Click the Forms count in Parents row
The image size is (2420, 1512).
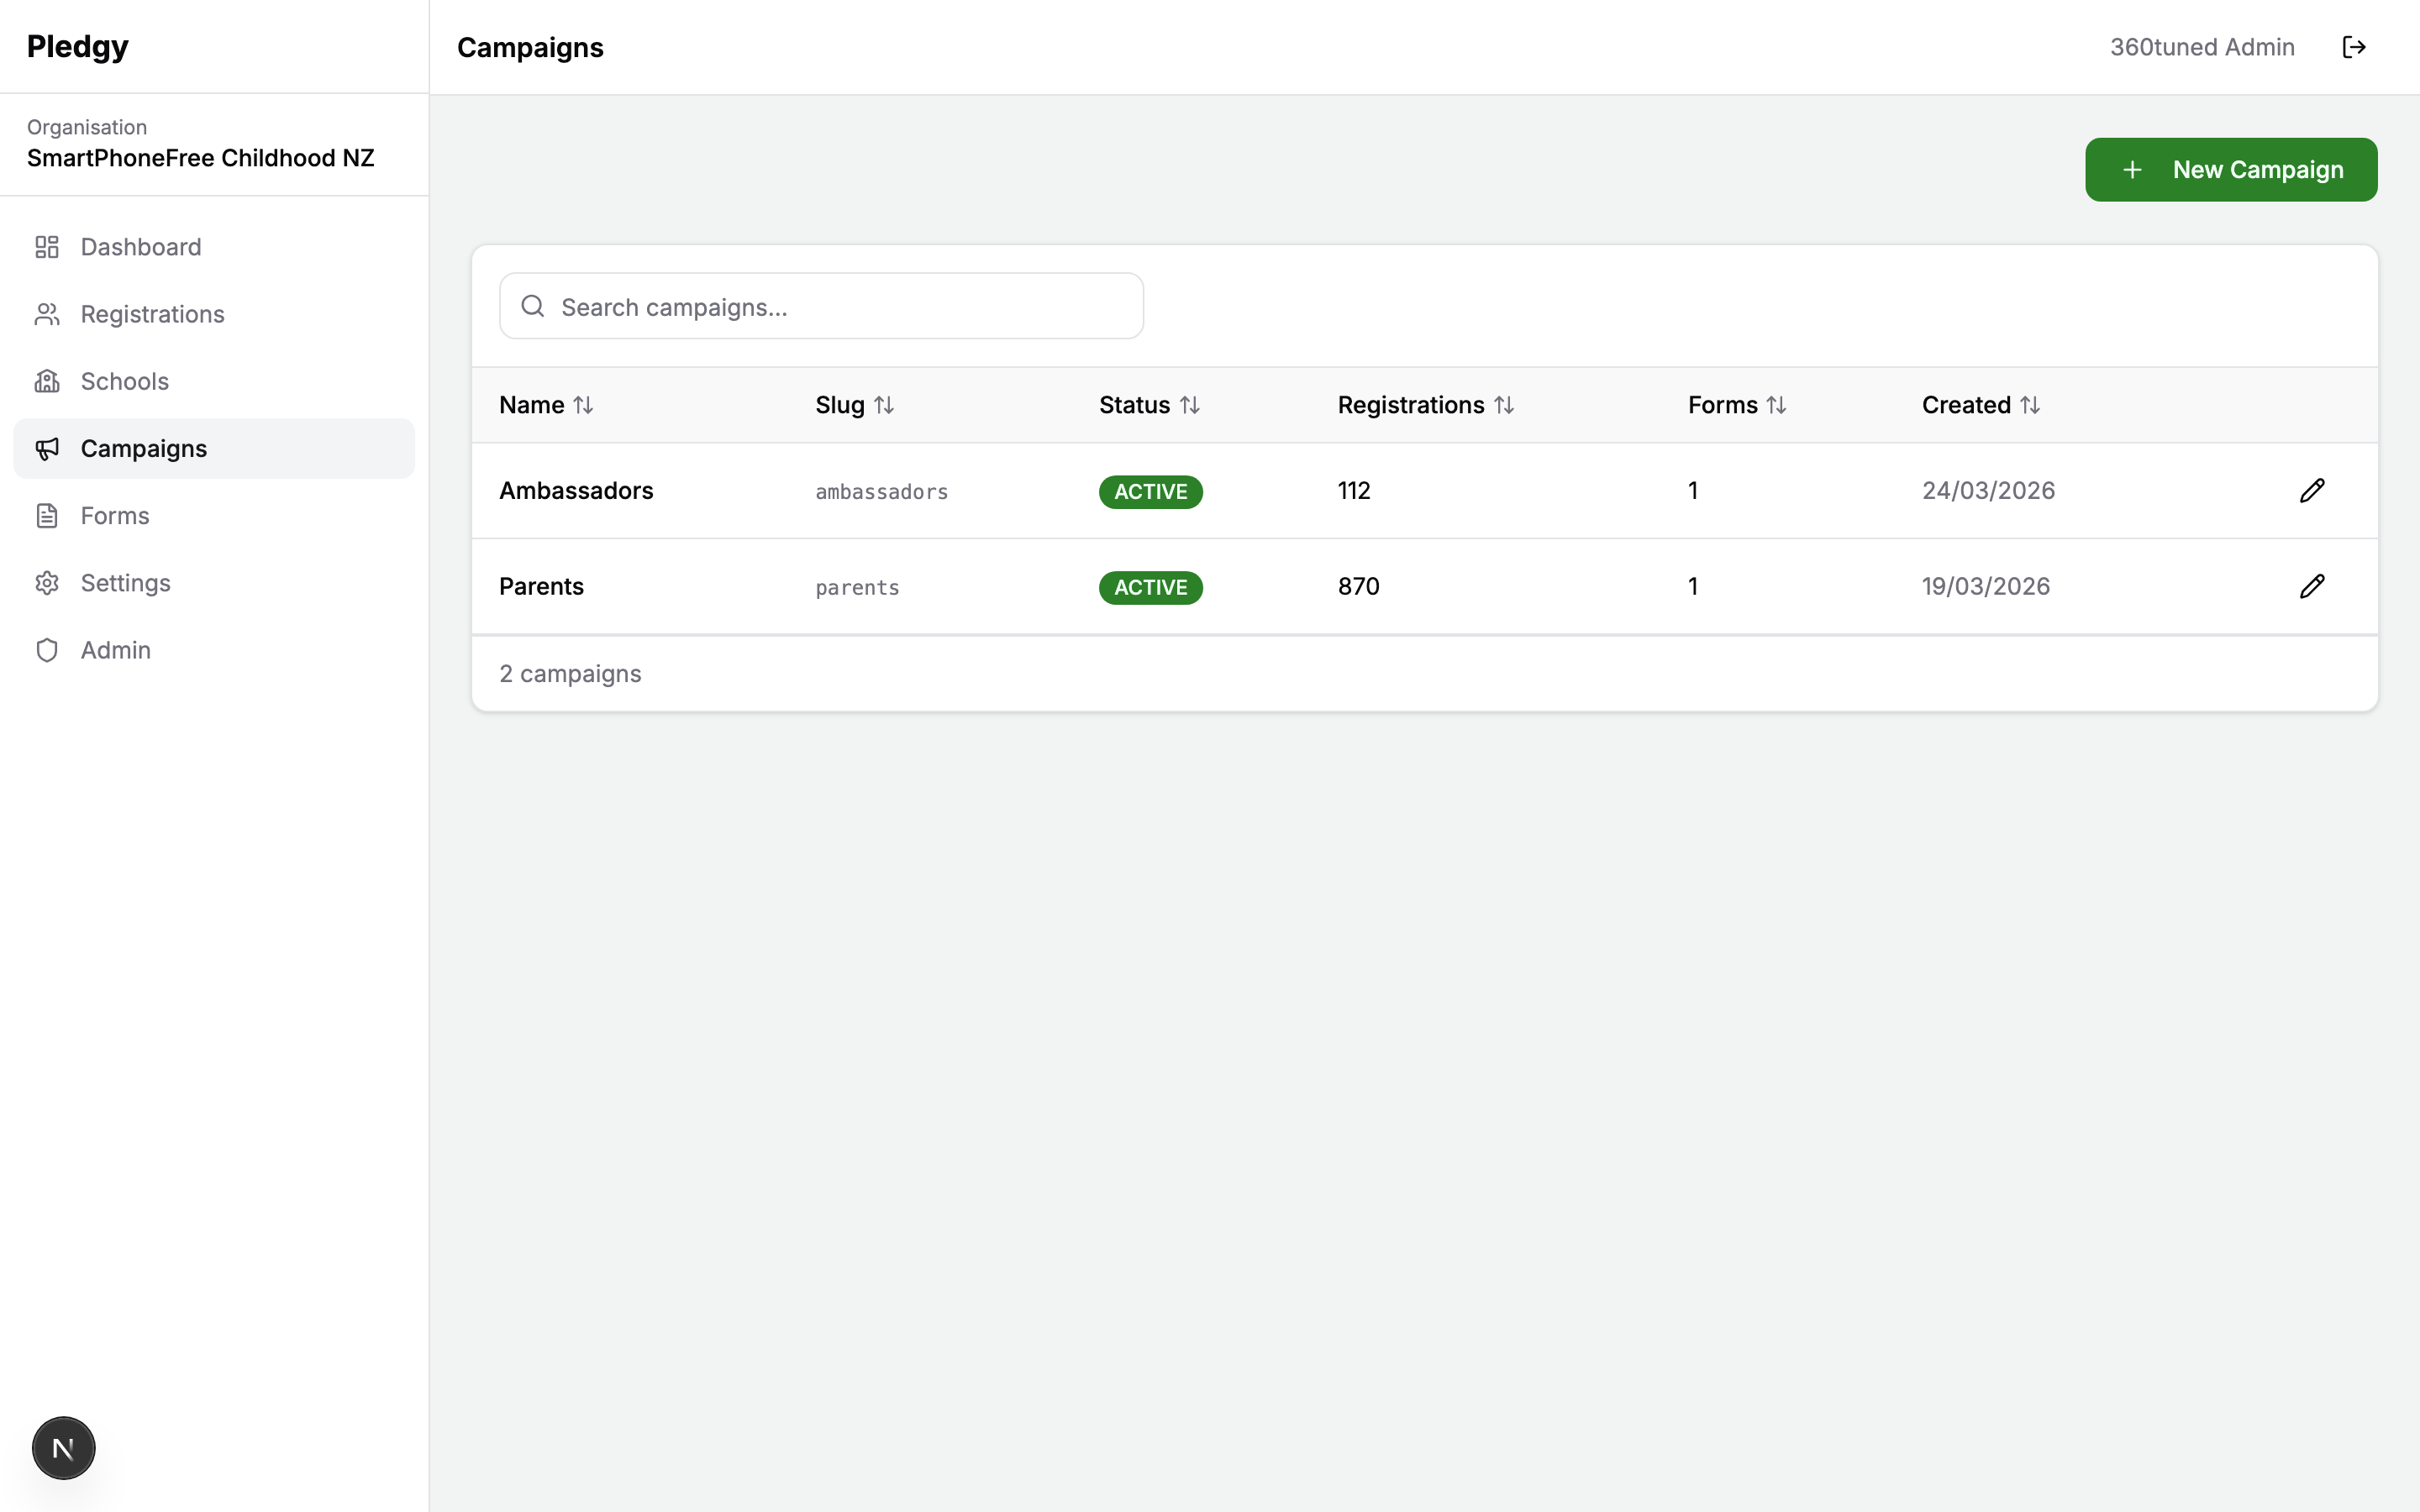coord(1693,586)
